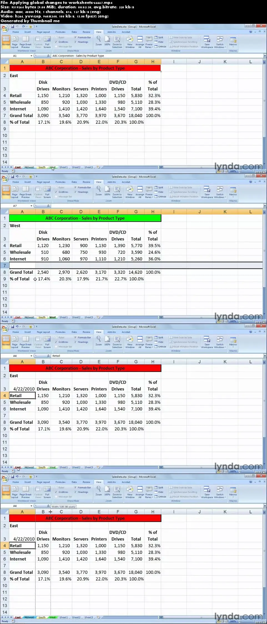Screen dimensions: 267x624
Task: Click the red title cell in the A1 name box frame
Action: pos(85,68)
